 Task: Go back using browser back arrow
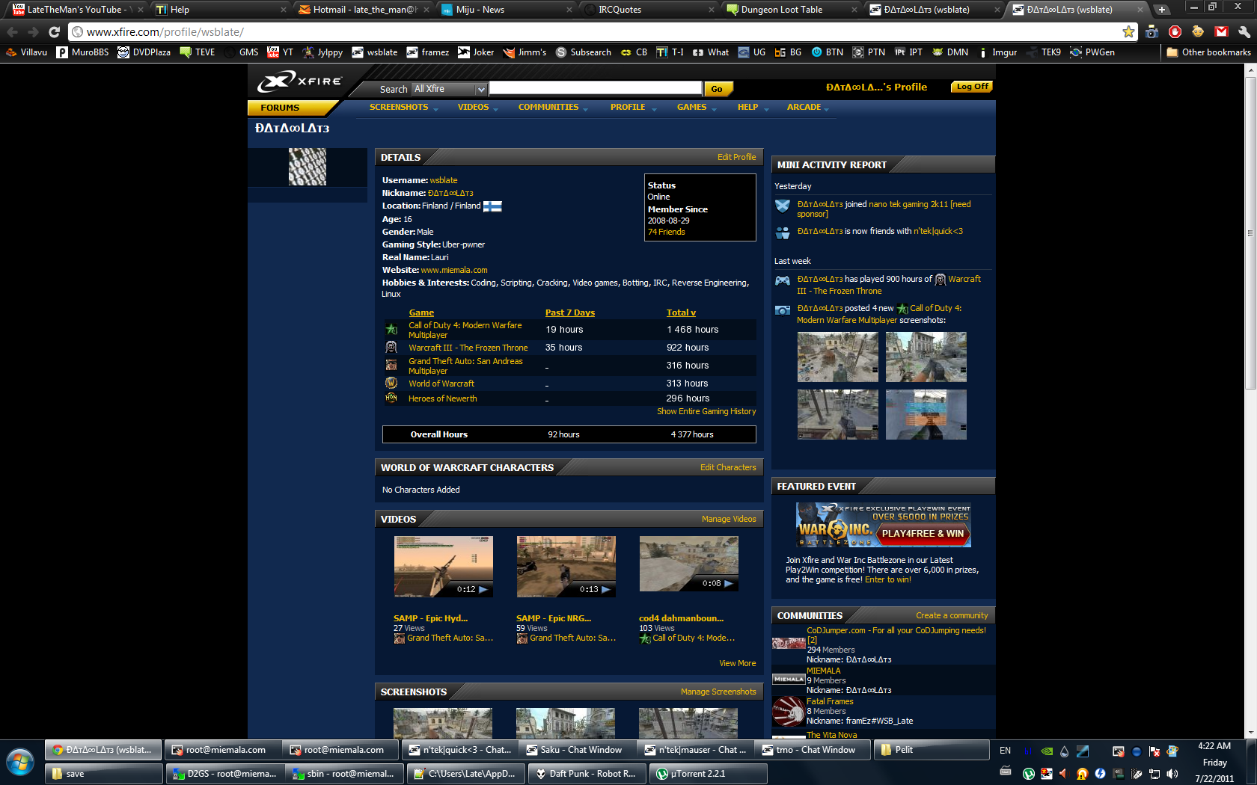click(x=13, y=32)
